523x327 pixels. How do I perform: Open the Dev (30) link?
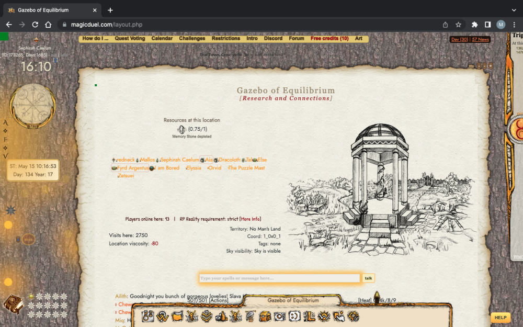coord(459,39)
